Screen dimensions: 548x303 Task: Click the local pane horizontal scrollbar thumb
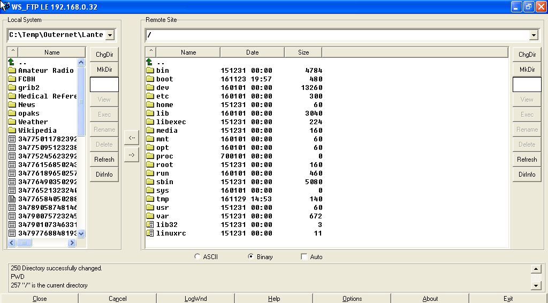point(24,243)
